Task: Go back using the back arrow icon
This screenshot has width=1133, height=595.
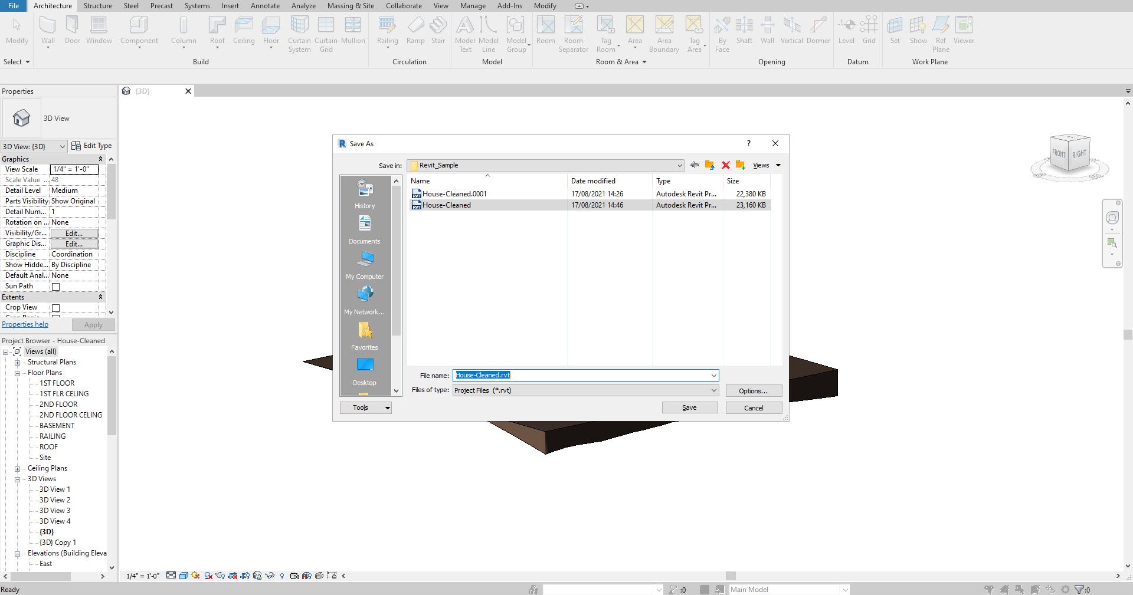Action: click(x=695, y=165)
